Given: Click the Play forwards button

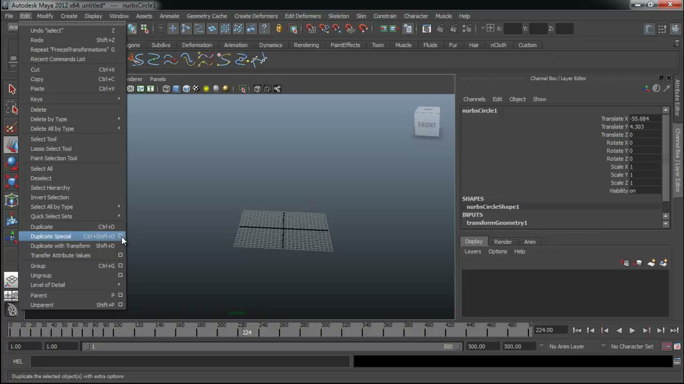Looking at the screenshot, I should point(632,331).
